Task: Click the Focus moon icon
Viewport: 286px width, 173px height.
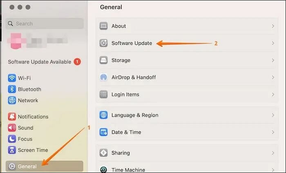Action: pyautogui.click(x=12, y=139)
